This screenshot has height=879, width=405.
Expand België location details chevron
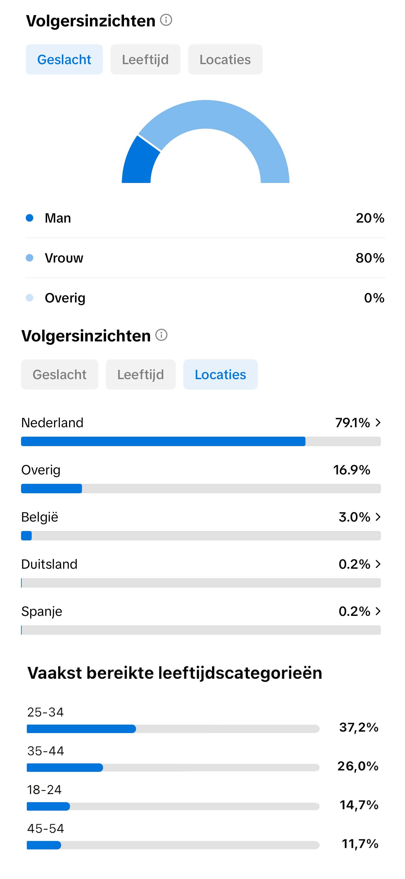(378, 517)
